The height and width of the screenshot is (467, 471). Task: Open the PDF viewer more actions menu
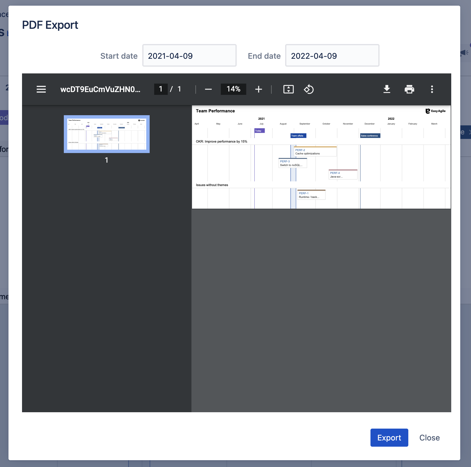click(432, 89)
